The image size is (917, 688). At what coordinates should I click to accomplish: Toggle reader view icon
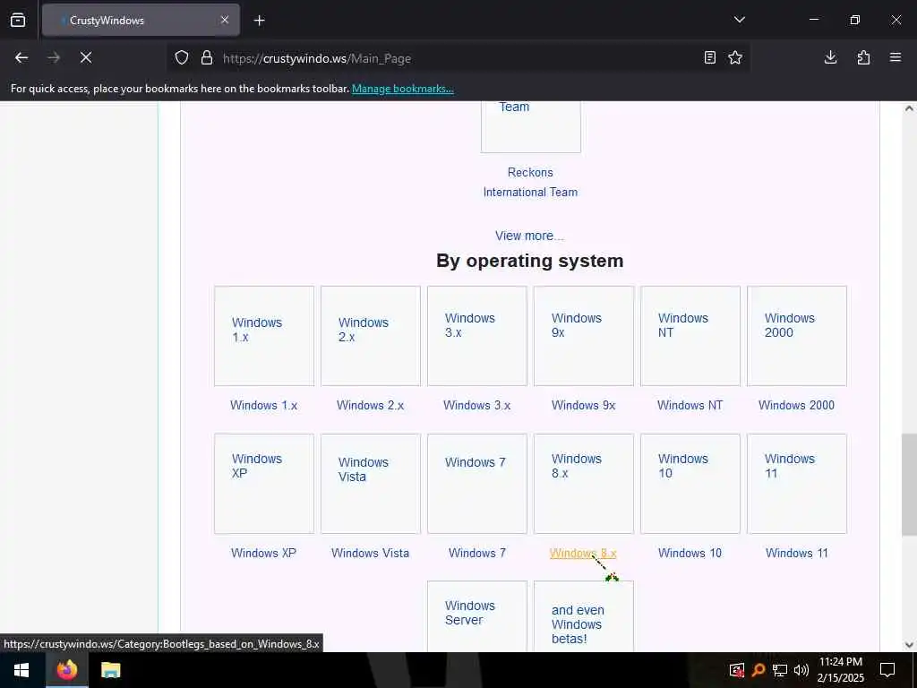[710, 57]
